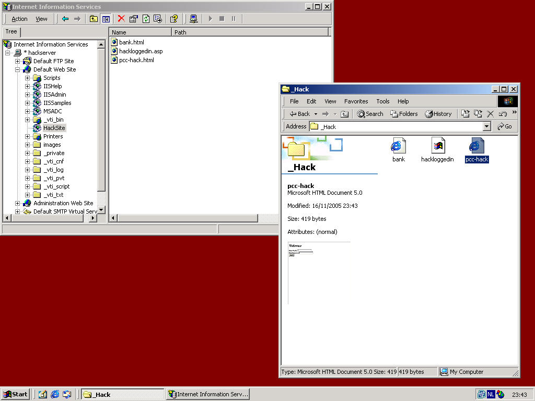Image resolution: width=535 pixels, height=401 pixels.
Task: Expand the IISHelp node
Action: [27, 86]
